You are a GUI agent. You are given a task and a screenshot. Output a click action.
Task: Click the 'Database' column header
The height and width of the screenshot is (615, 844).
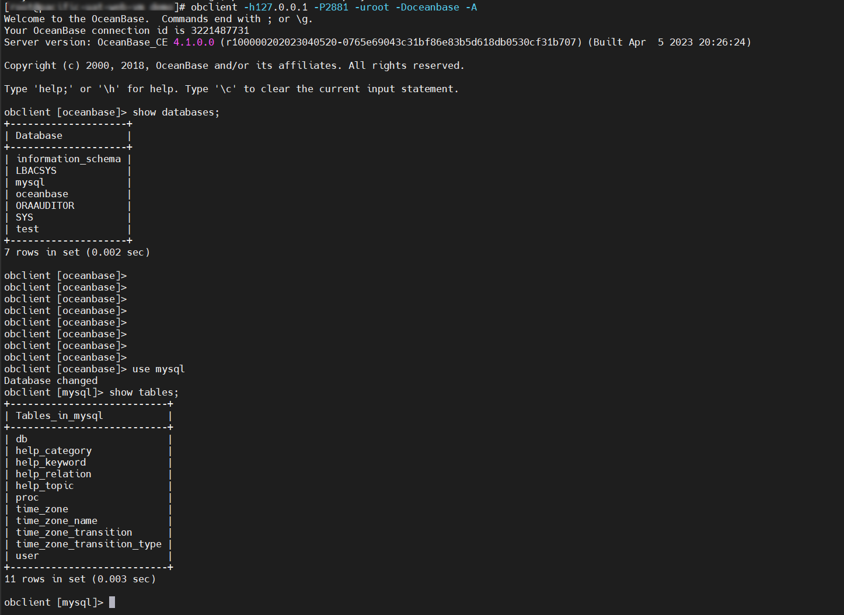[39, 135]
